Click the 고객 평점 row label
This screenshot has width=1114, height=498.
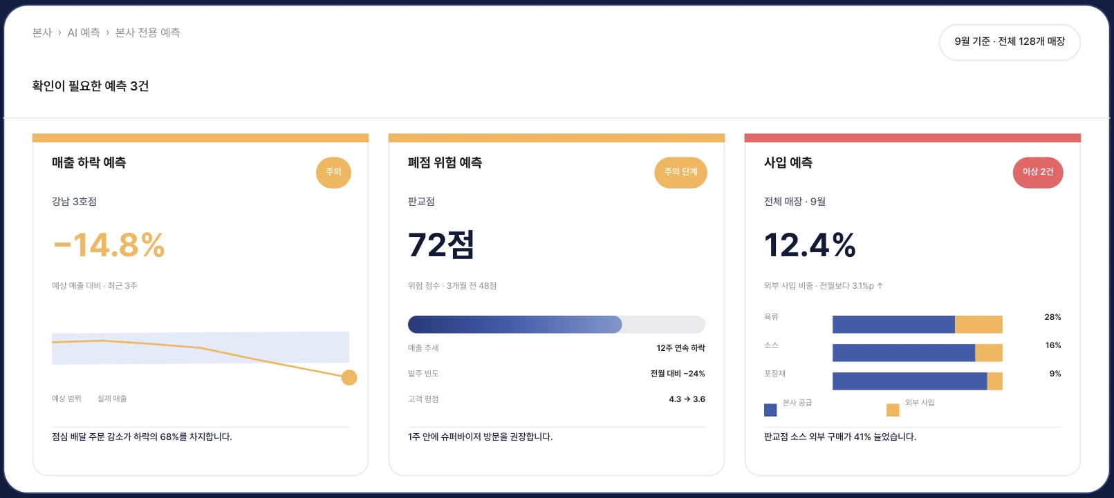[x=423, y=399]
